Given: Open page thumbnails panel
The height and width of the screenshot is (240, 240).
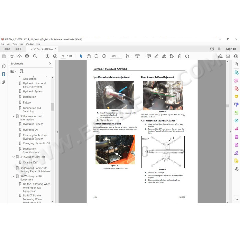Looking at the screenshot, I should (x=4, y=66).
